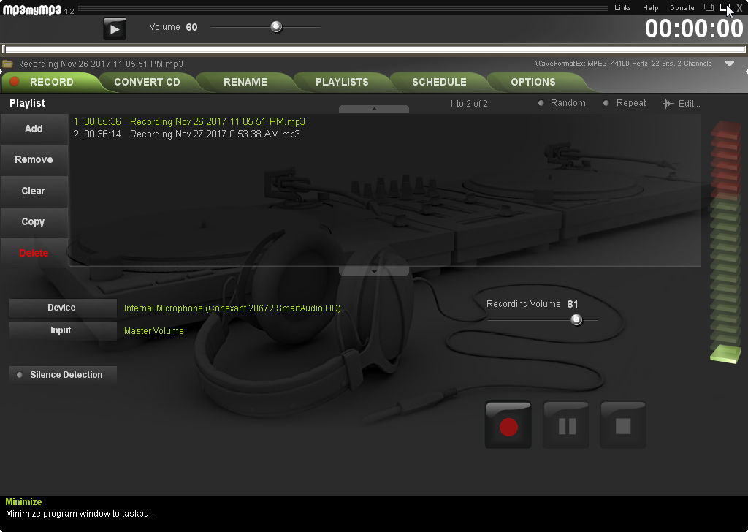The width and height of the screenshot is (748, 532).
Task: Open the OPTIONS tab
Action: (x=533, y=82)
